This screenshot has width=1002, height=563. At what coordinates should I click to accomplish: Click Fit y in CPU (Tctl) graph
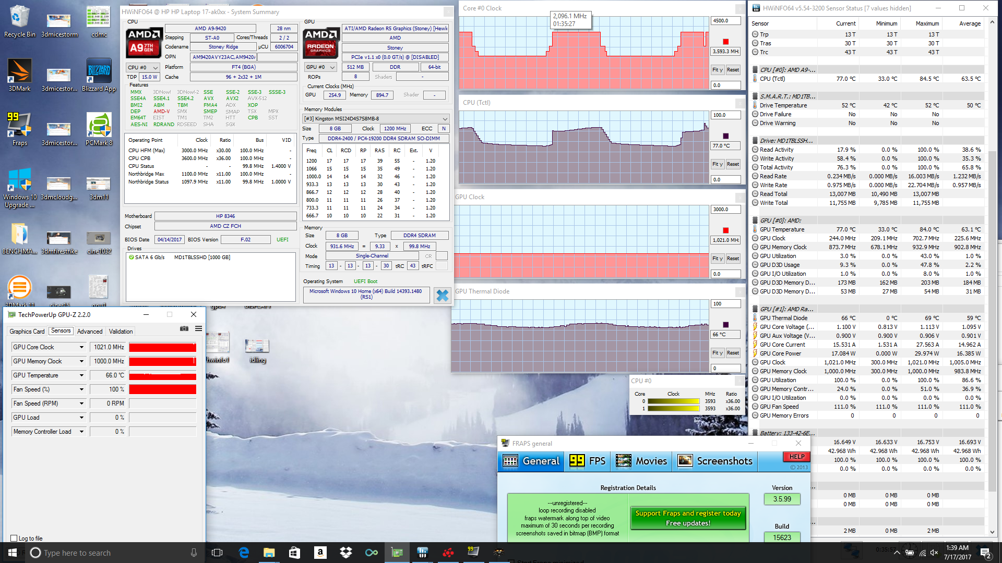[718, 164]
